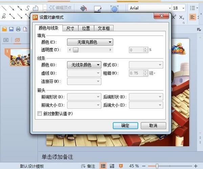Select the scribble shape tool

(4, 16)
